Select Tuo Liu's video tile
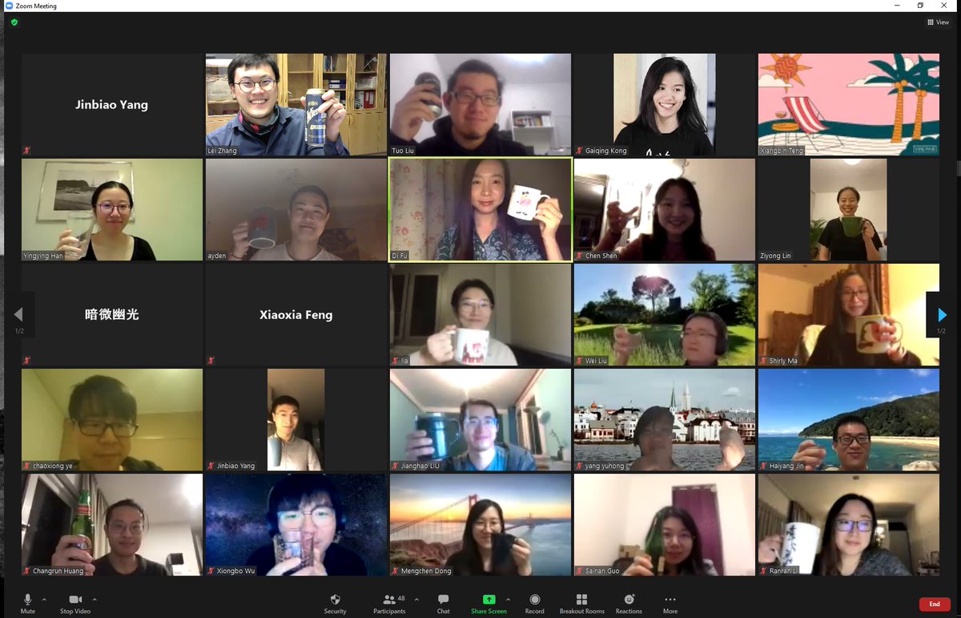Screen dimensions: 961x618 [x=480, y=104]
